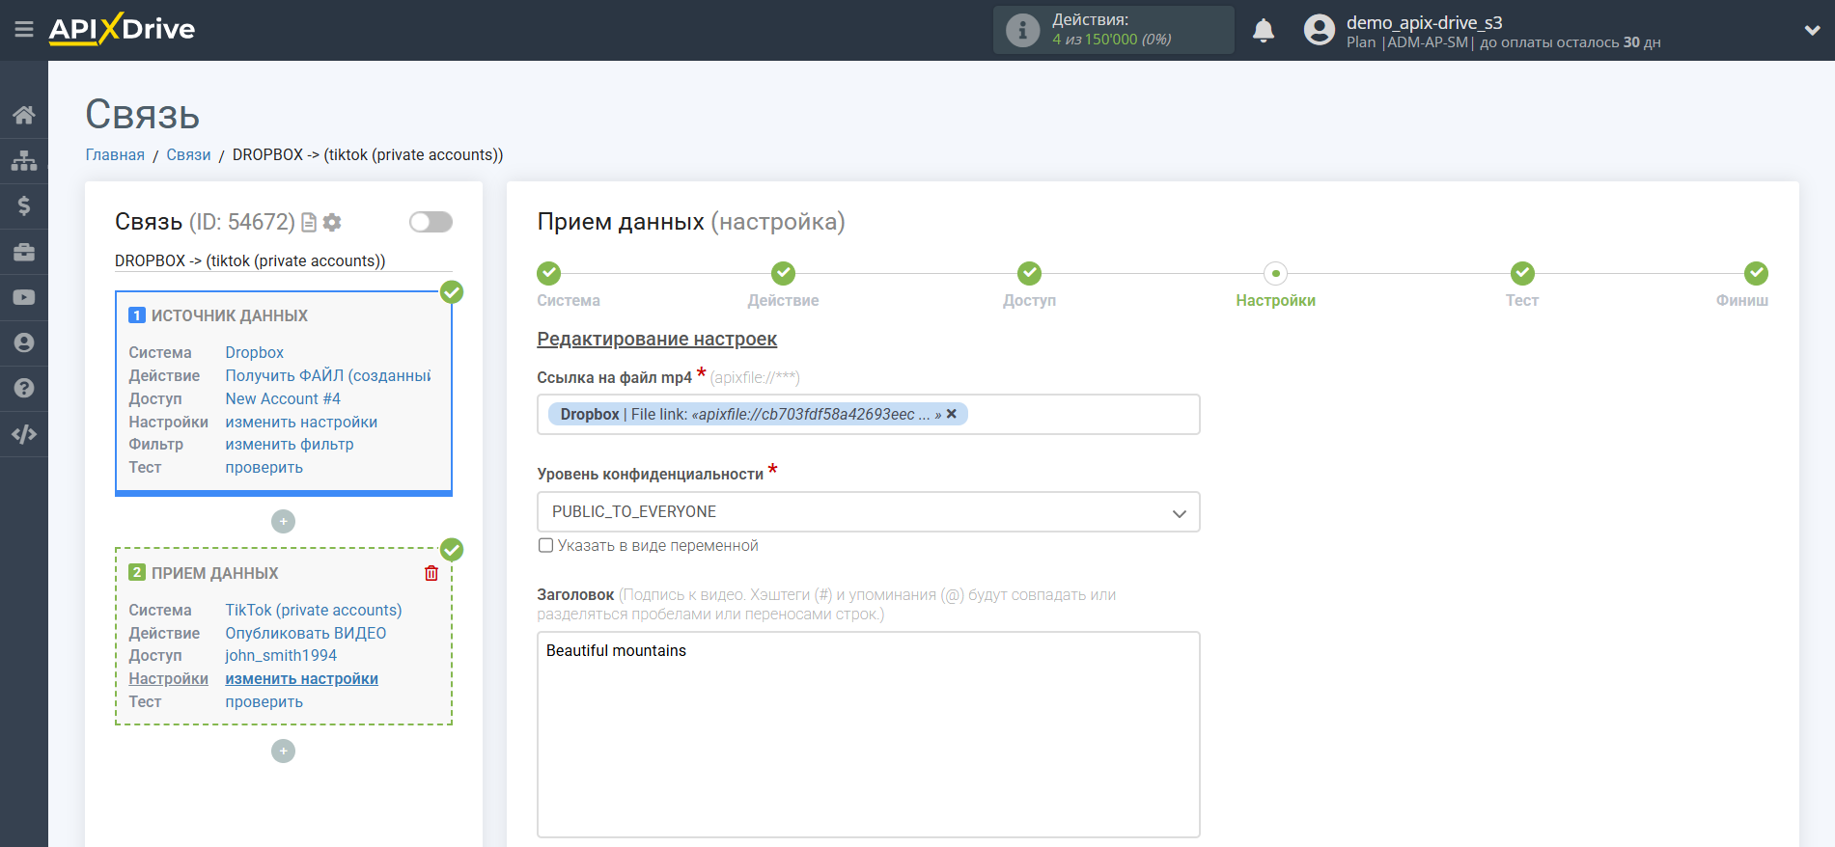
Task: Toggle the connection on/off switch
Action: (431, 222)
